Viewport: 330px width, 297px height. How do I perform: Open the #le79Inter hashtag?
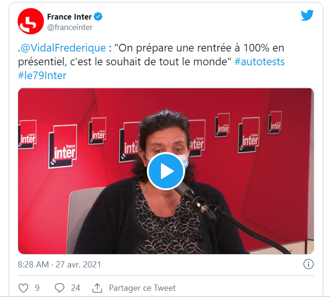pyautogui.click(x=42, y=75)
